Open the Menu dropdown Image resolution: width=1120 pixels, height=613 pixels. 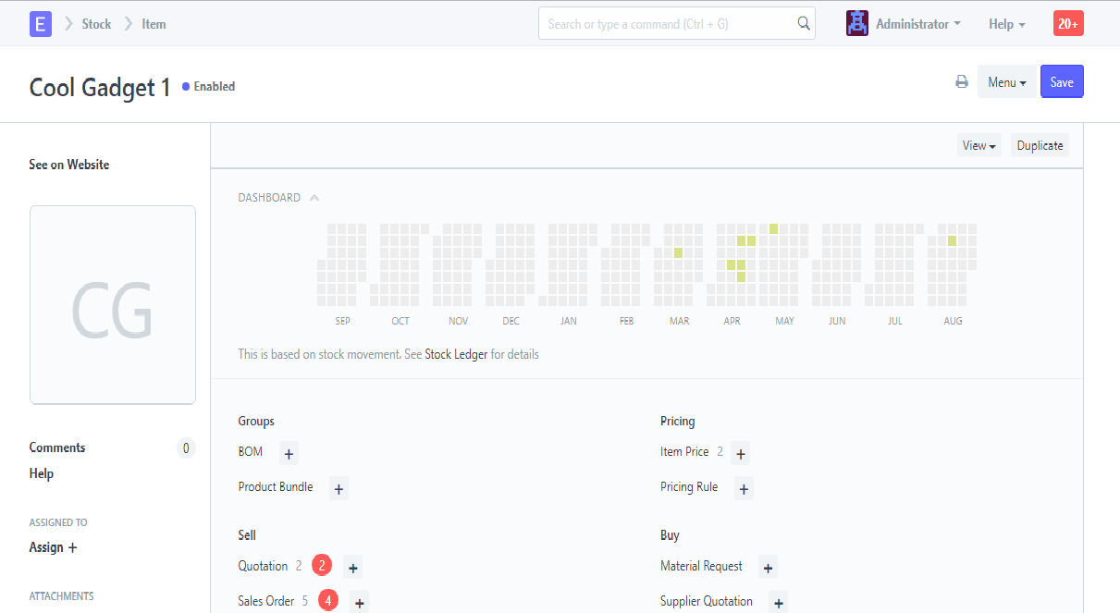[1007, 82]
